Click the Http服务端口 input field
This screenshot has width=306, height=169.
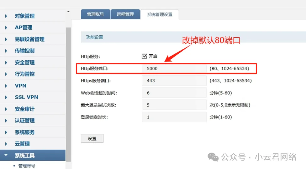174,68
